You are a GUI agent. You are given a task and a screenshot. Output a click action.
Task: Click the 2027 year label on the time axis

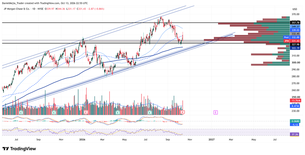point(212,139)
